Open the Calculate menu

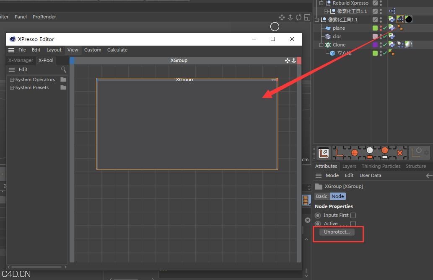(117, 50)
